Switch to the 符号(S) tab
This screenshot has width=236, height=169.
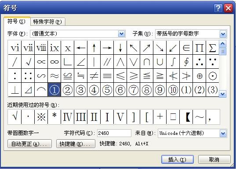click(x=17, y=21)
